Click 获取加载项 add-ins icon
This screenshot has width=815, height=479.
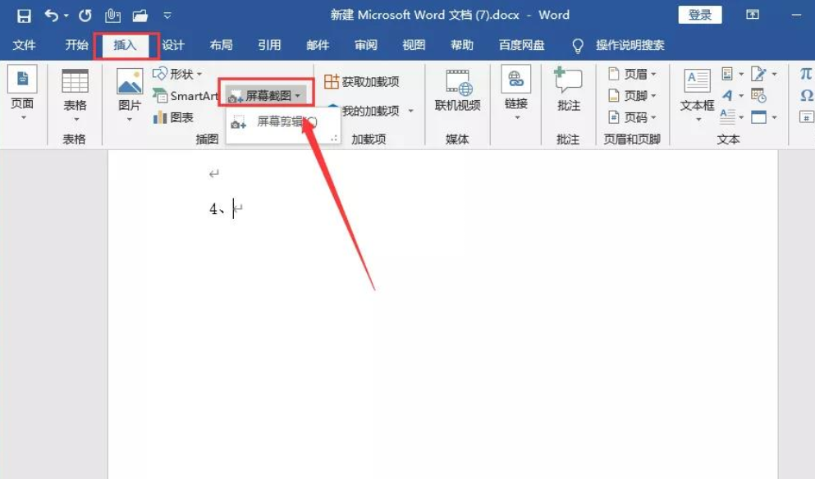[362, 81]
